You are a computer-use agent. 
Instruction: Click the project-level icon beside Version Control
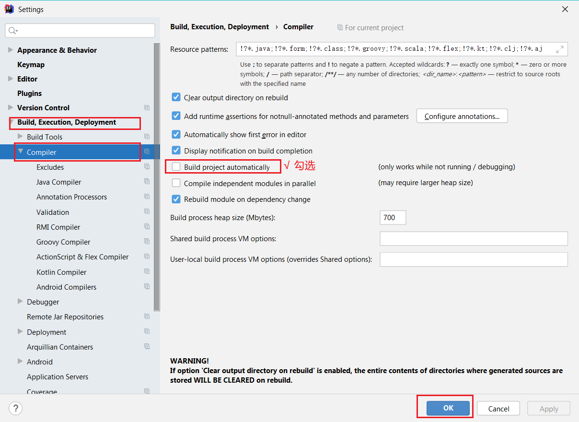coord(147,107)
